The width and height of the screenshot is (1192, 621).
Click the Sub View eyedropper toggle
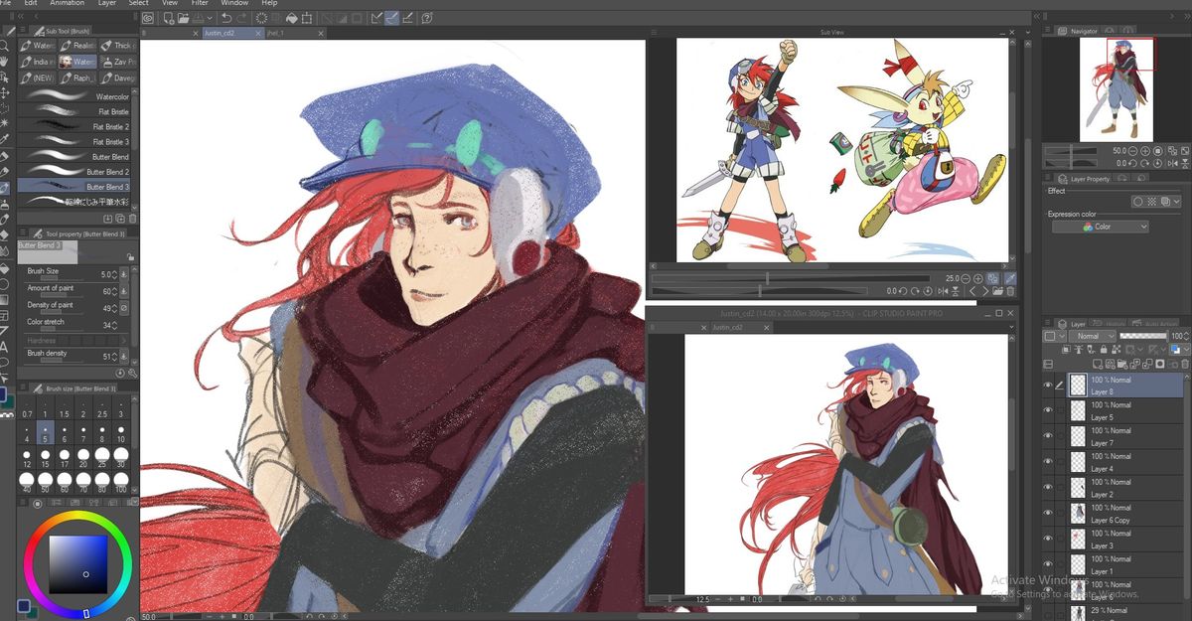pyautogui.click(x=1010, y=279)
